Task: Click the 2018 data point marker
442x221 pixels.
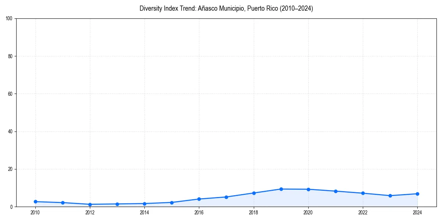Action: click(253, 193)
